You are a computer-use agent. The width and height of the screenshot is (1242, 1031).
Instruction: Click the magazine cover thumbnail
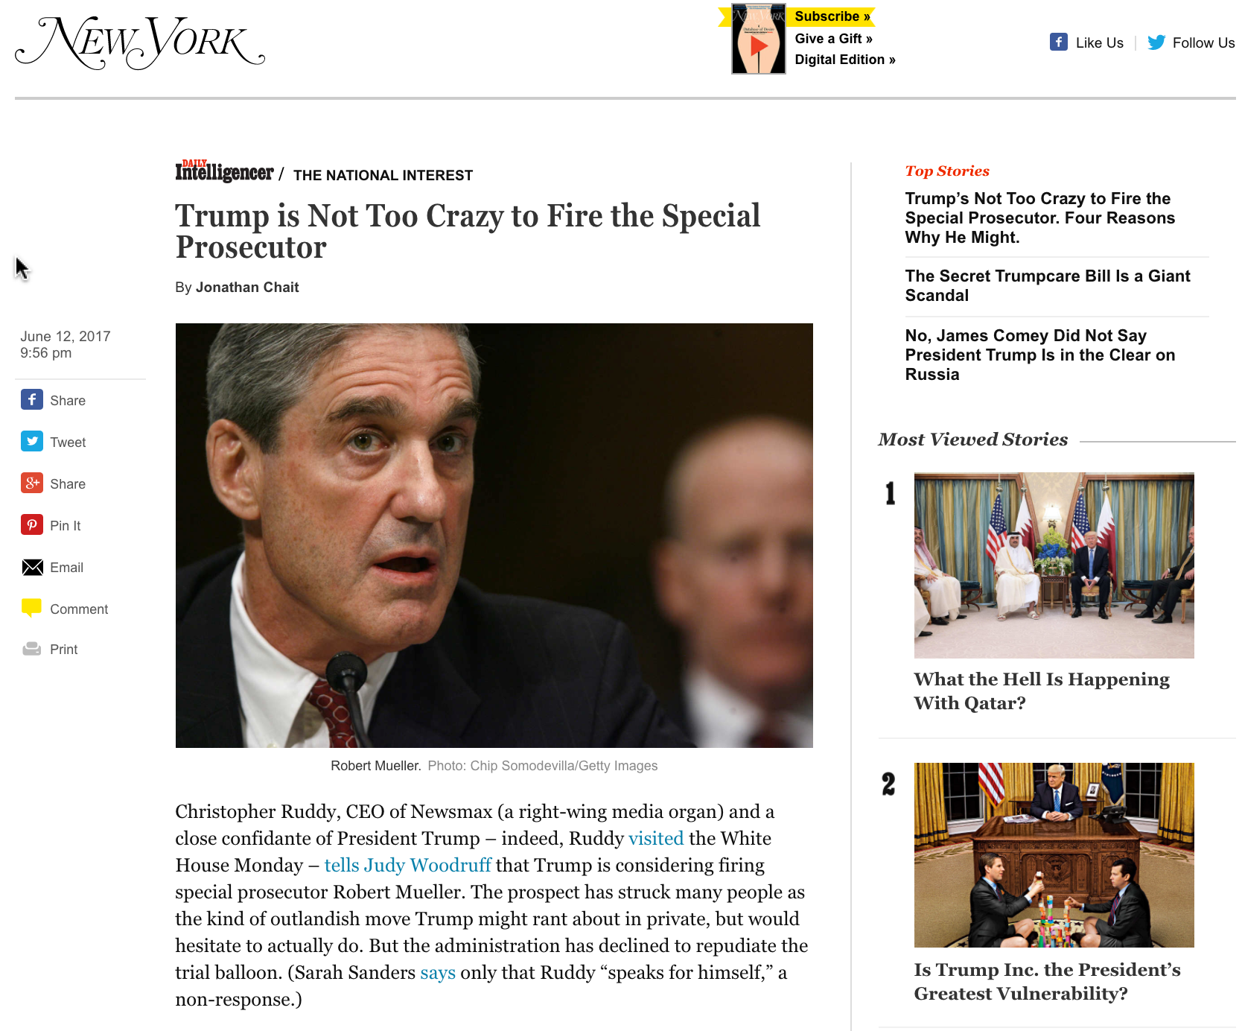(x=758, y=39)
